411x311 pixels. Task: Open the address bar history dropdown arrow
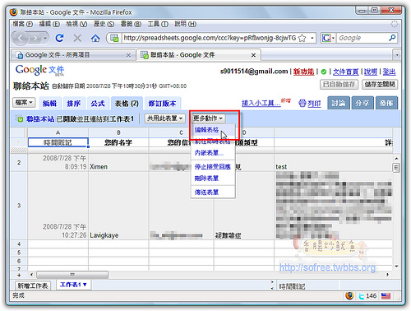click(312, 38)
